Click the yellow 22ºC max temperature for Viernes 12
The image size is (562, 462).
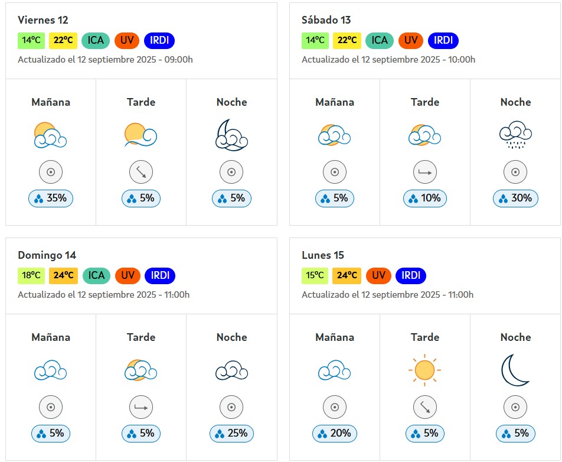[x=63, y=41]
